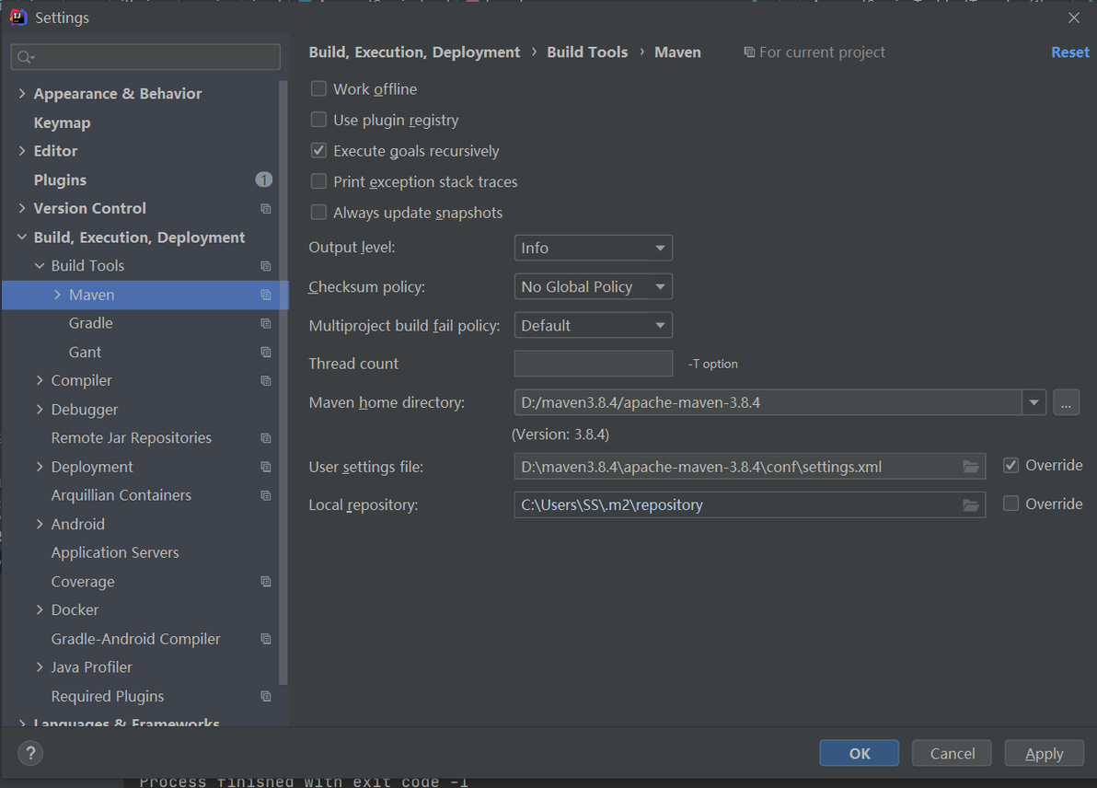The width and height of the screenshot is (1097, 788).
Task: Enable Print exception stack traces
Action: click(x=318, y=181)
